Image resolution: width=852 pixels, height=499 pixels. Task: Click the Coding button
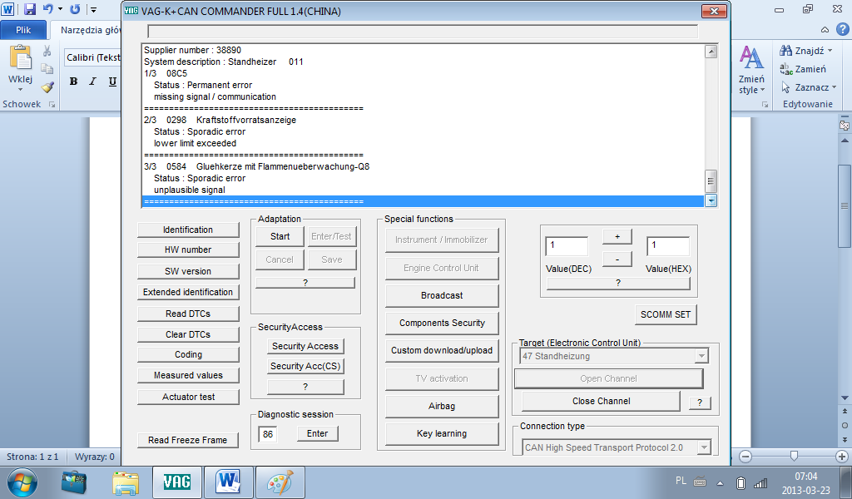tap(188, 354)
